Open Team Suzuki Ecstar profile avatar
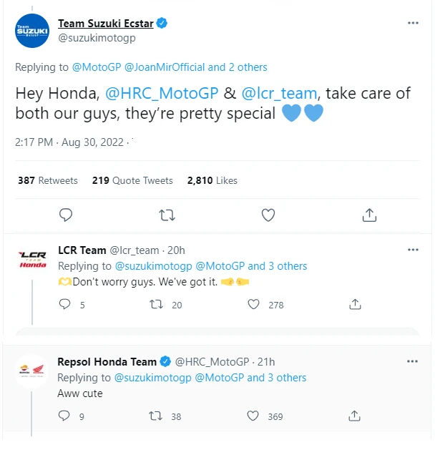This screenshot has height=450, width=435. pos(32,31)
